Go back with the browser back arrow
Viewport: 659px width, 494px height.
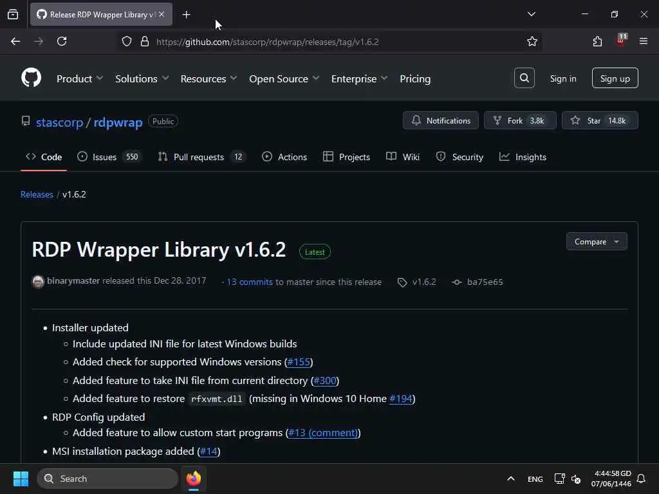15,41
